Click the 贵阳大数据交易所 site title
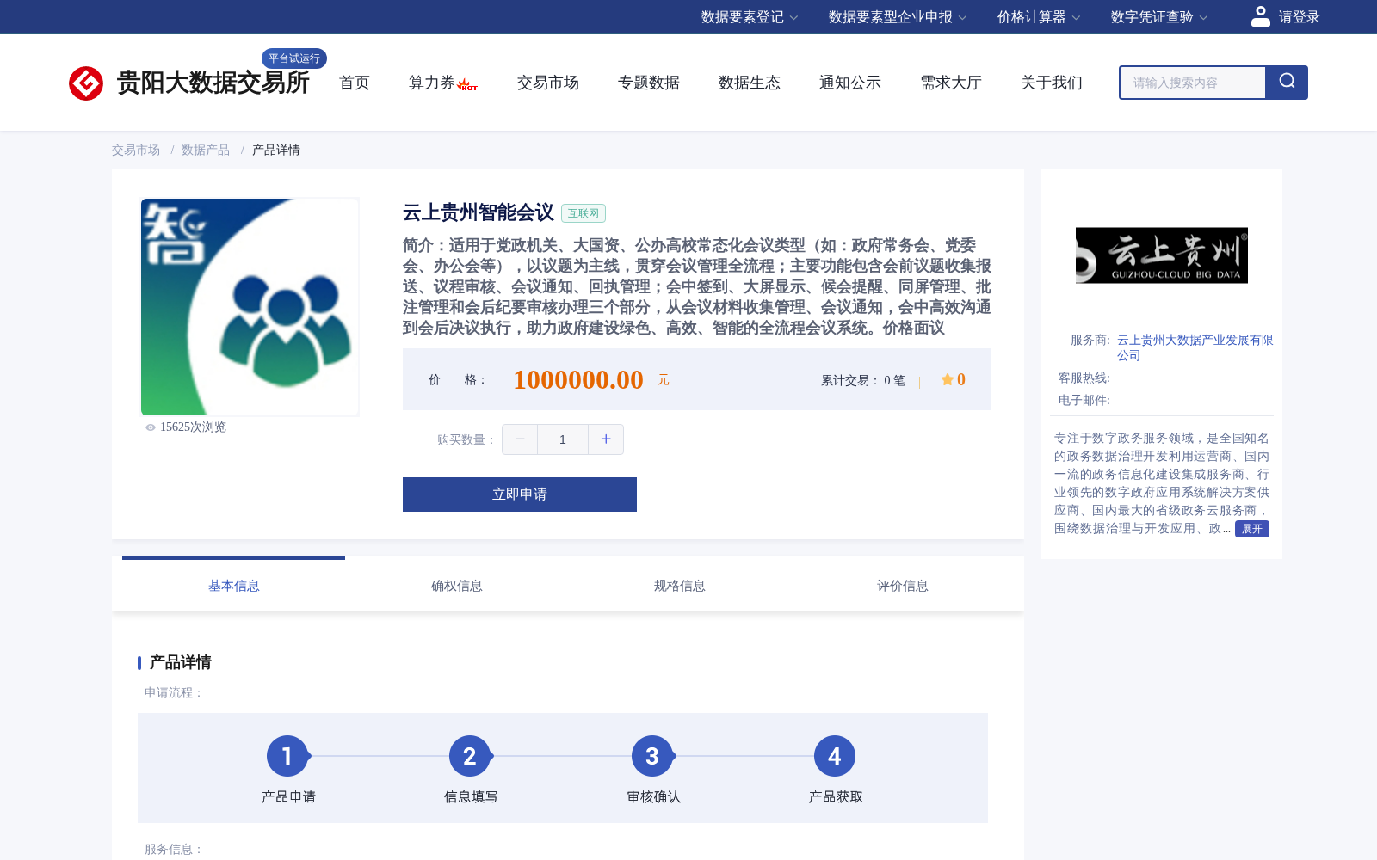This screenshot has height=860, width=1377. (x=213, y=83)
